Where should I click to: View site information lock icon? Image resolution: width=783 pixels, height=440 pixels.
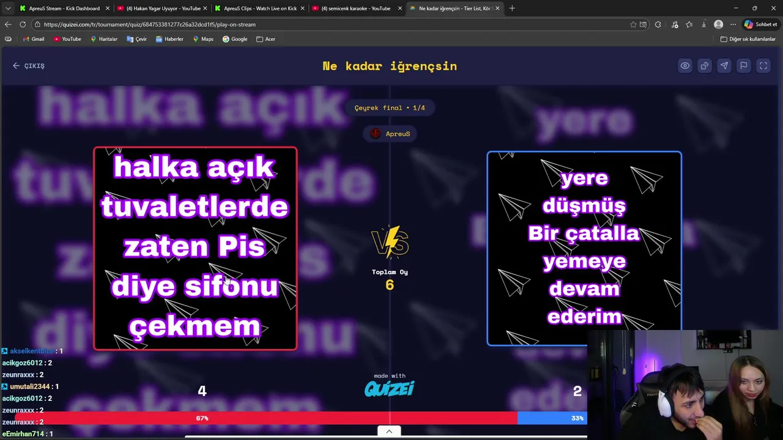[37, 24]
